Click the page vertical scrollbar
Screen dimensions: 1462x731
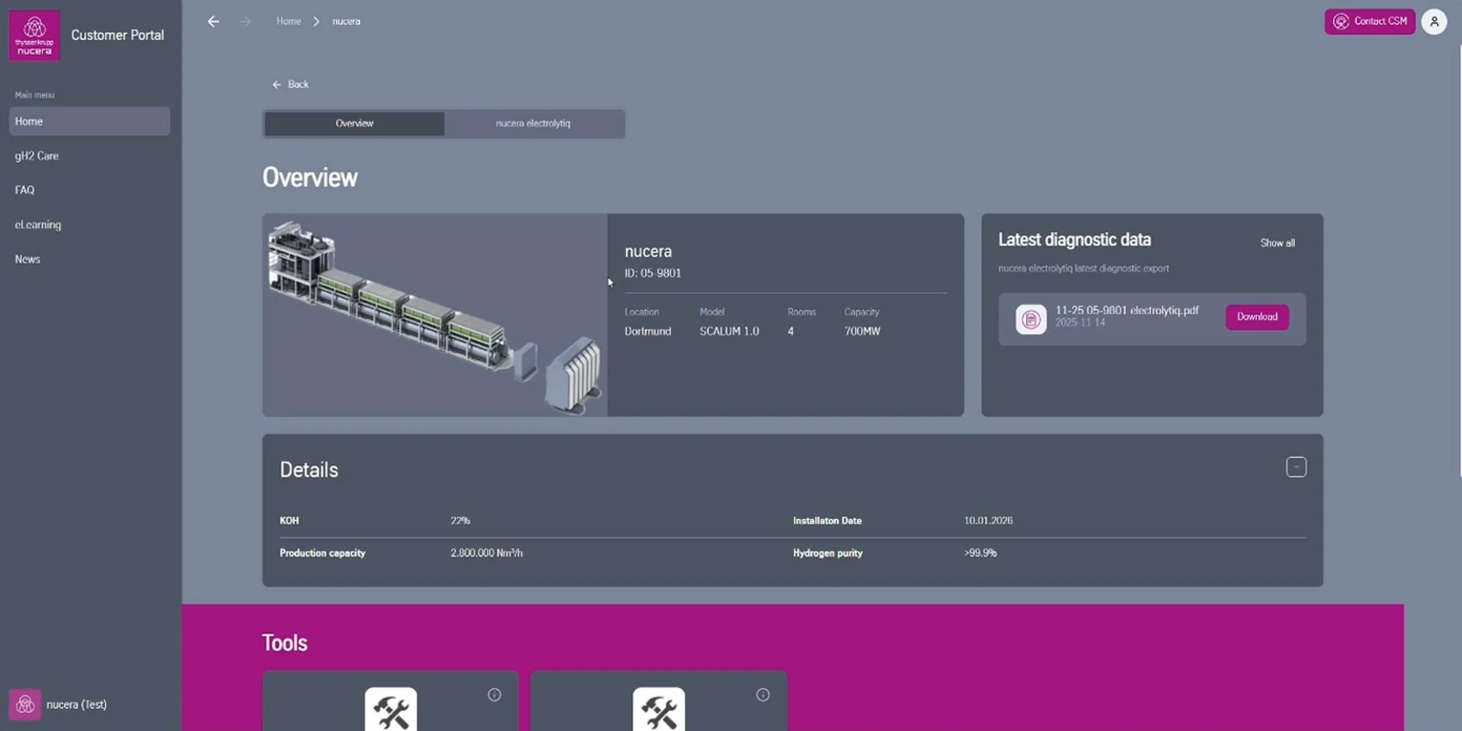tap(1459, 260)
